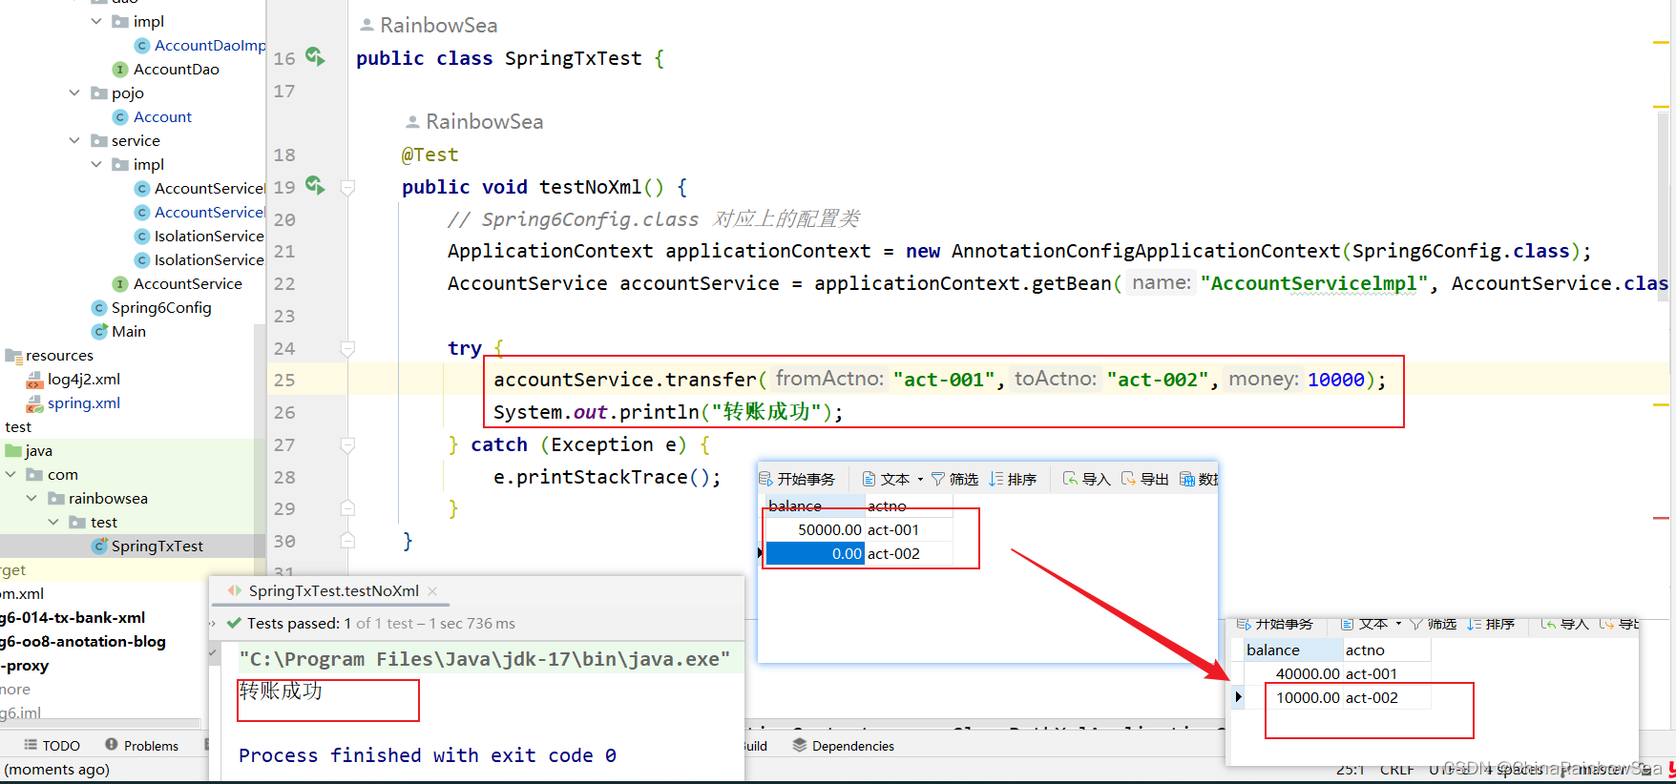Click 导入 import in the table showing 50000.00
This screenshot has height=784, width=1676.
pyautogui.click(x=1086, y=479)
